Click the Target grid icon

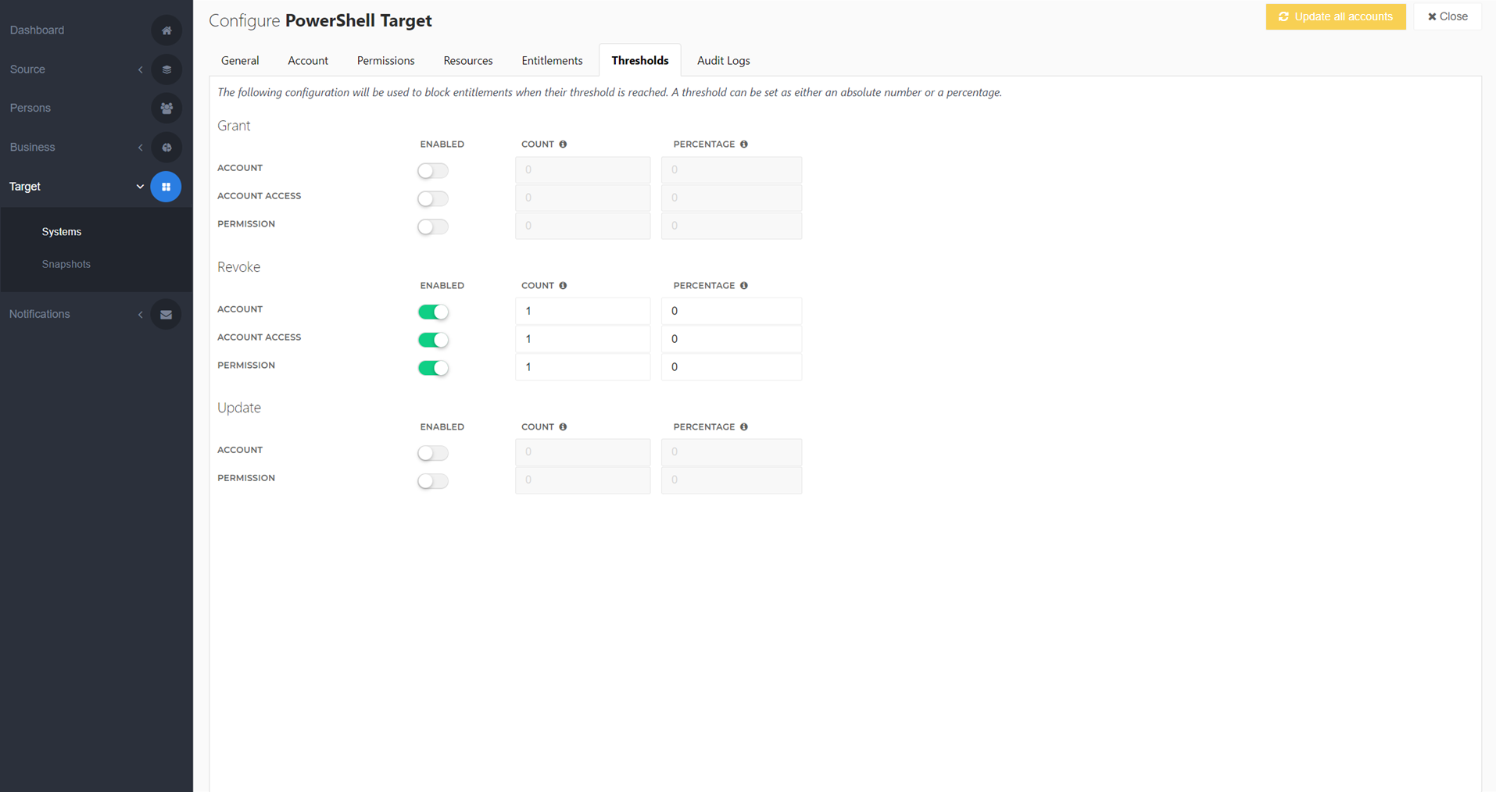pyautogui.click(x=166, y=187)
